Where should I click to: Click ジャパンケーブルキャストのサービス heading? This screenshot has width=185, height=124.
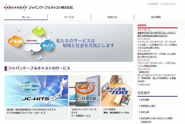[39, 68]
